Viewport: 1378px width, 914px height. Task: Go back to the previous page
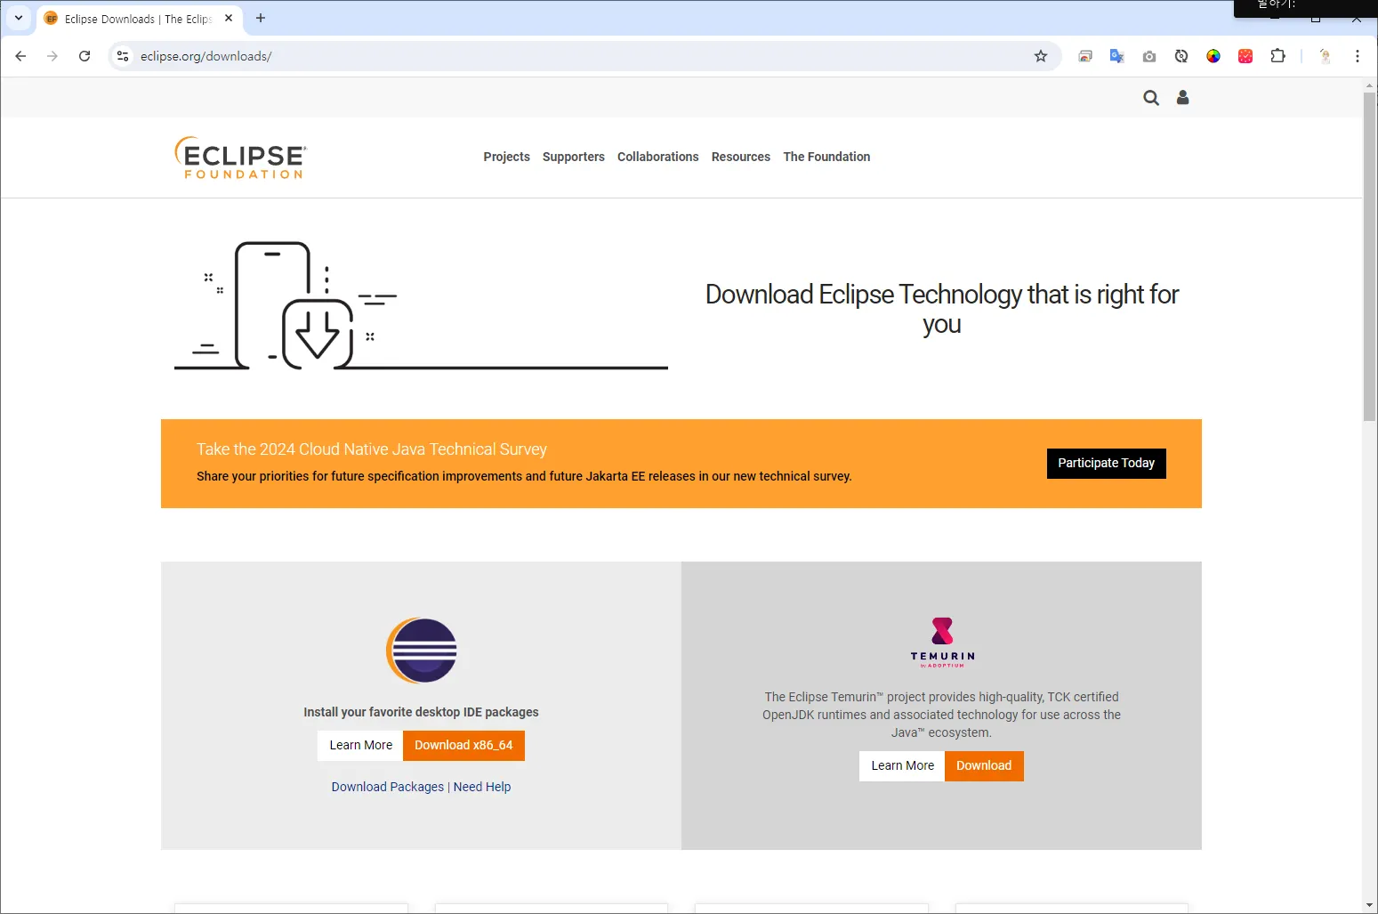click(x=20, y=56)
